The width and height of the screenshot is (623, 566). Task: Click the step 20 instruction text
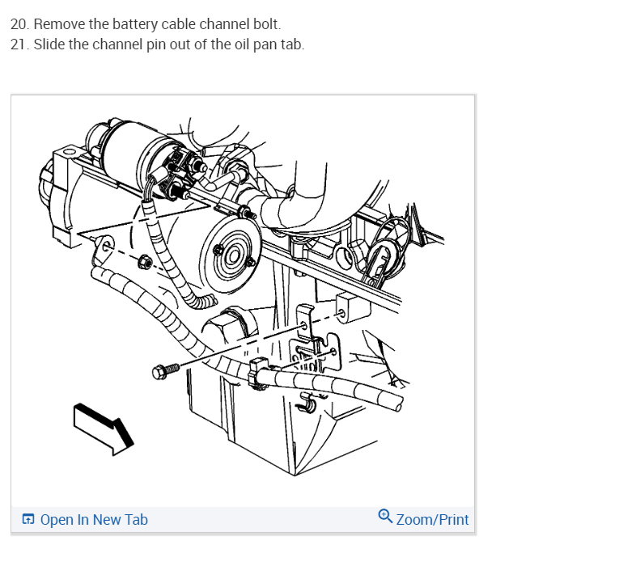point(146,23)
